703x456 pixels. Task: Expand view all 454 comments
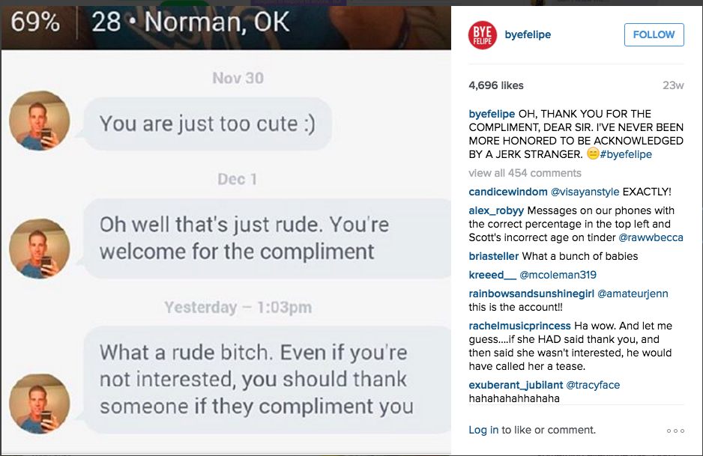coord(525,173)
